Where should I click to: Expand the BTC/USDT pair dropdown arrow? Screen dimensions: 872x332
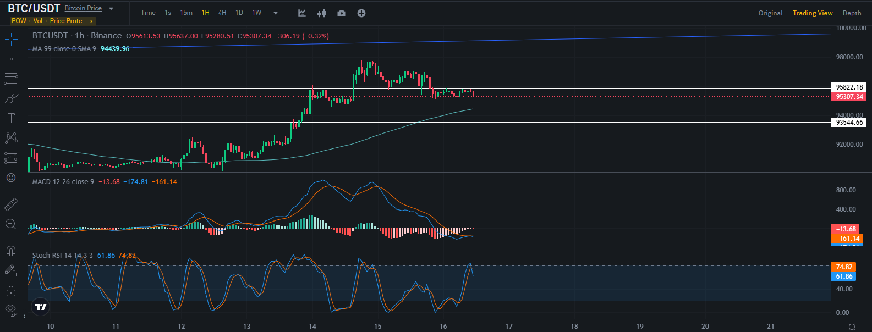[111, 9]
